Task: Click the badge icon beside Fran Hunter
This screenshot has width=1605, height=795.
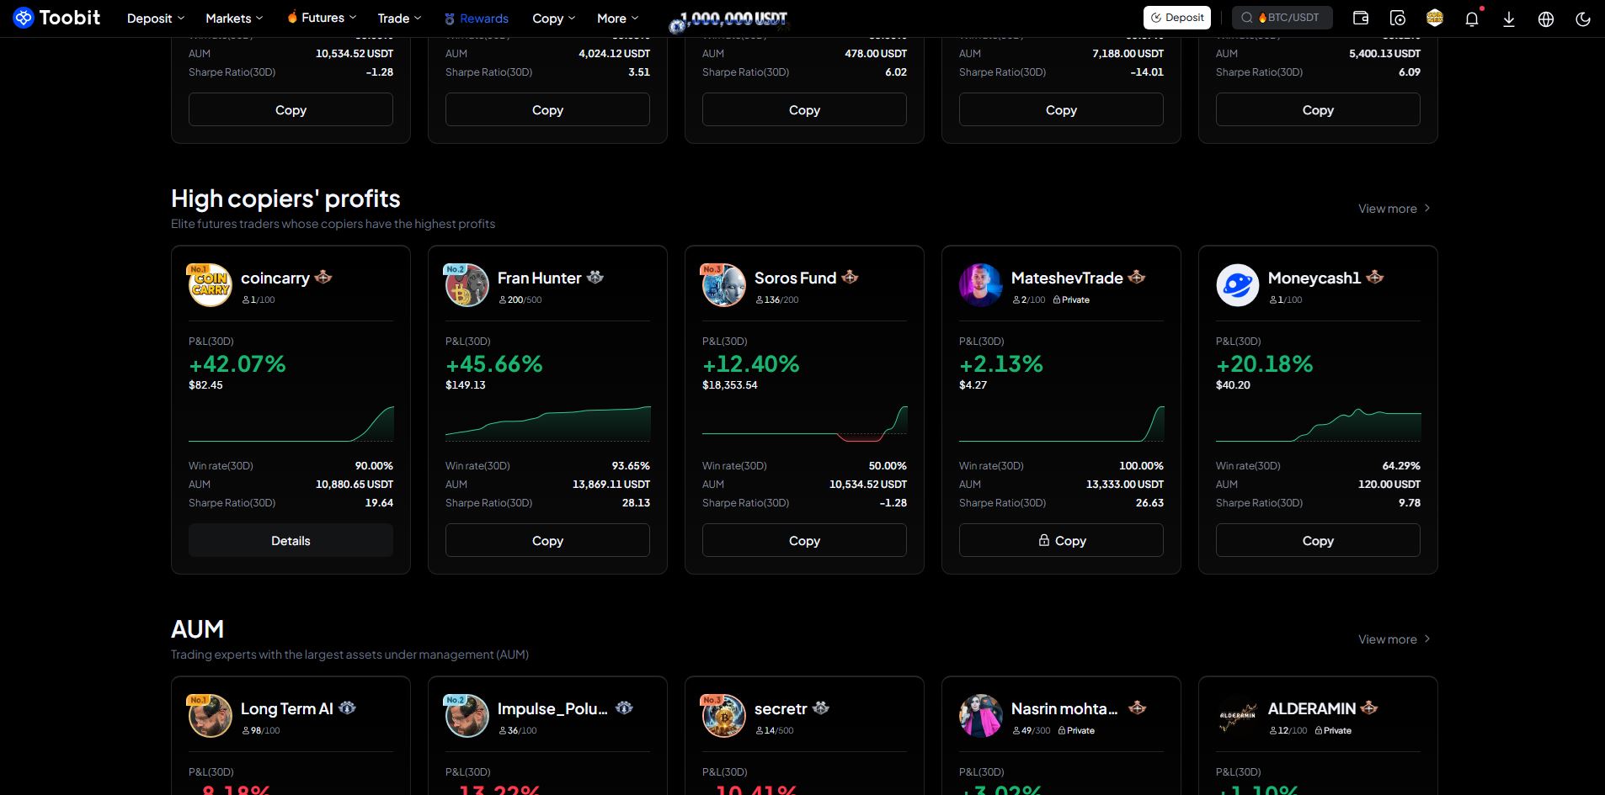Action: (595, 277)
